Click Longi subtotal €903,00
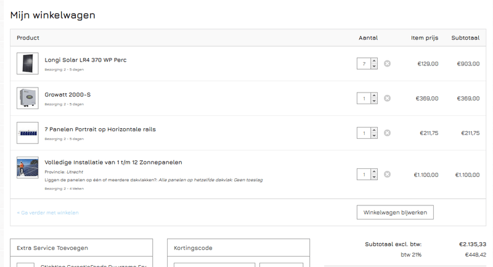Screen dimensions: 493x267 (468, 64)
